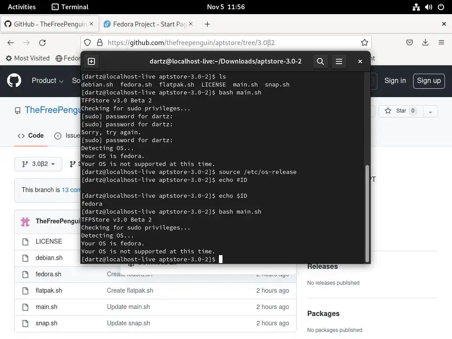Open the Firefox Pocket save icon

(409, 43)
